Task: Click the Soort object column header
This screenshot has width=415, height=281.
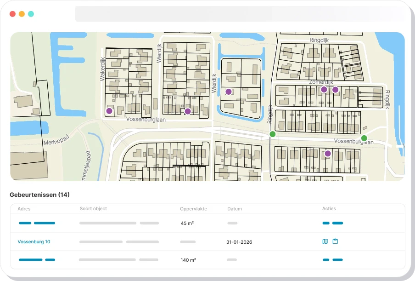Action: tap(93, 209)
